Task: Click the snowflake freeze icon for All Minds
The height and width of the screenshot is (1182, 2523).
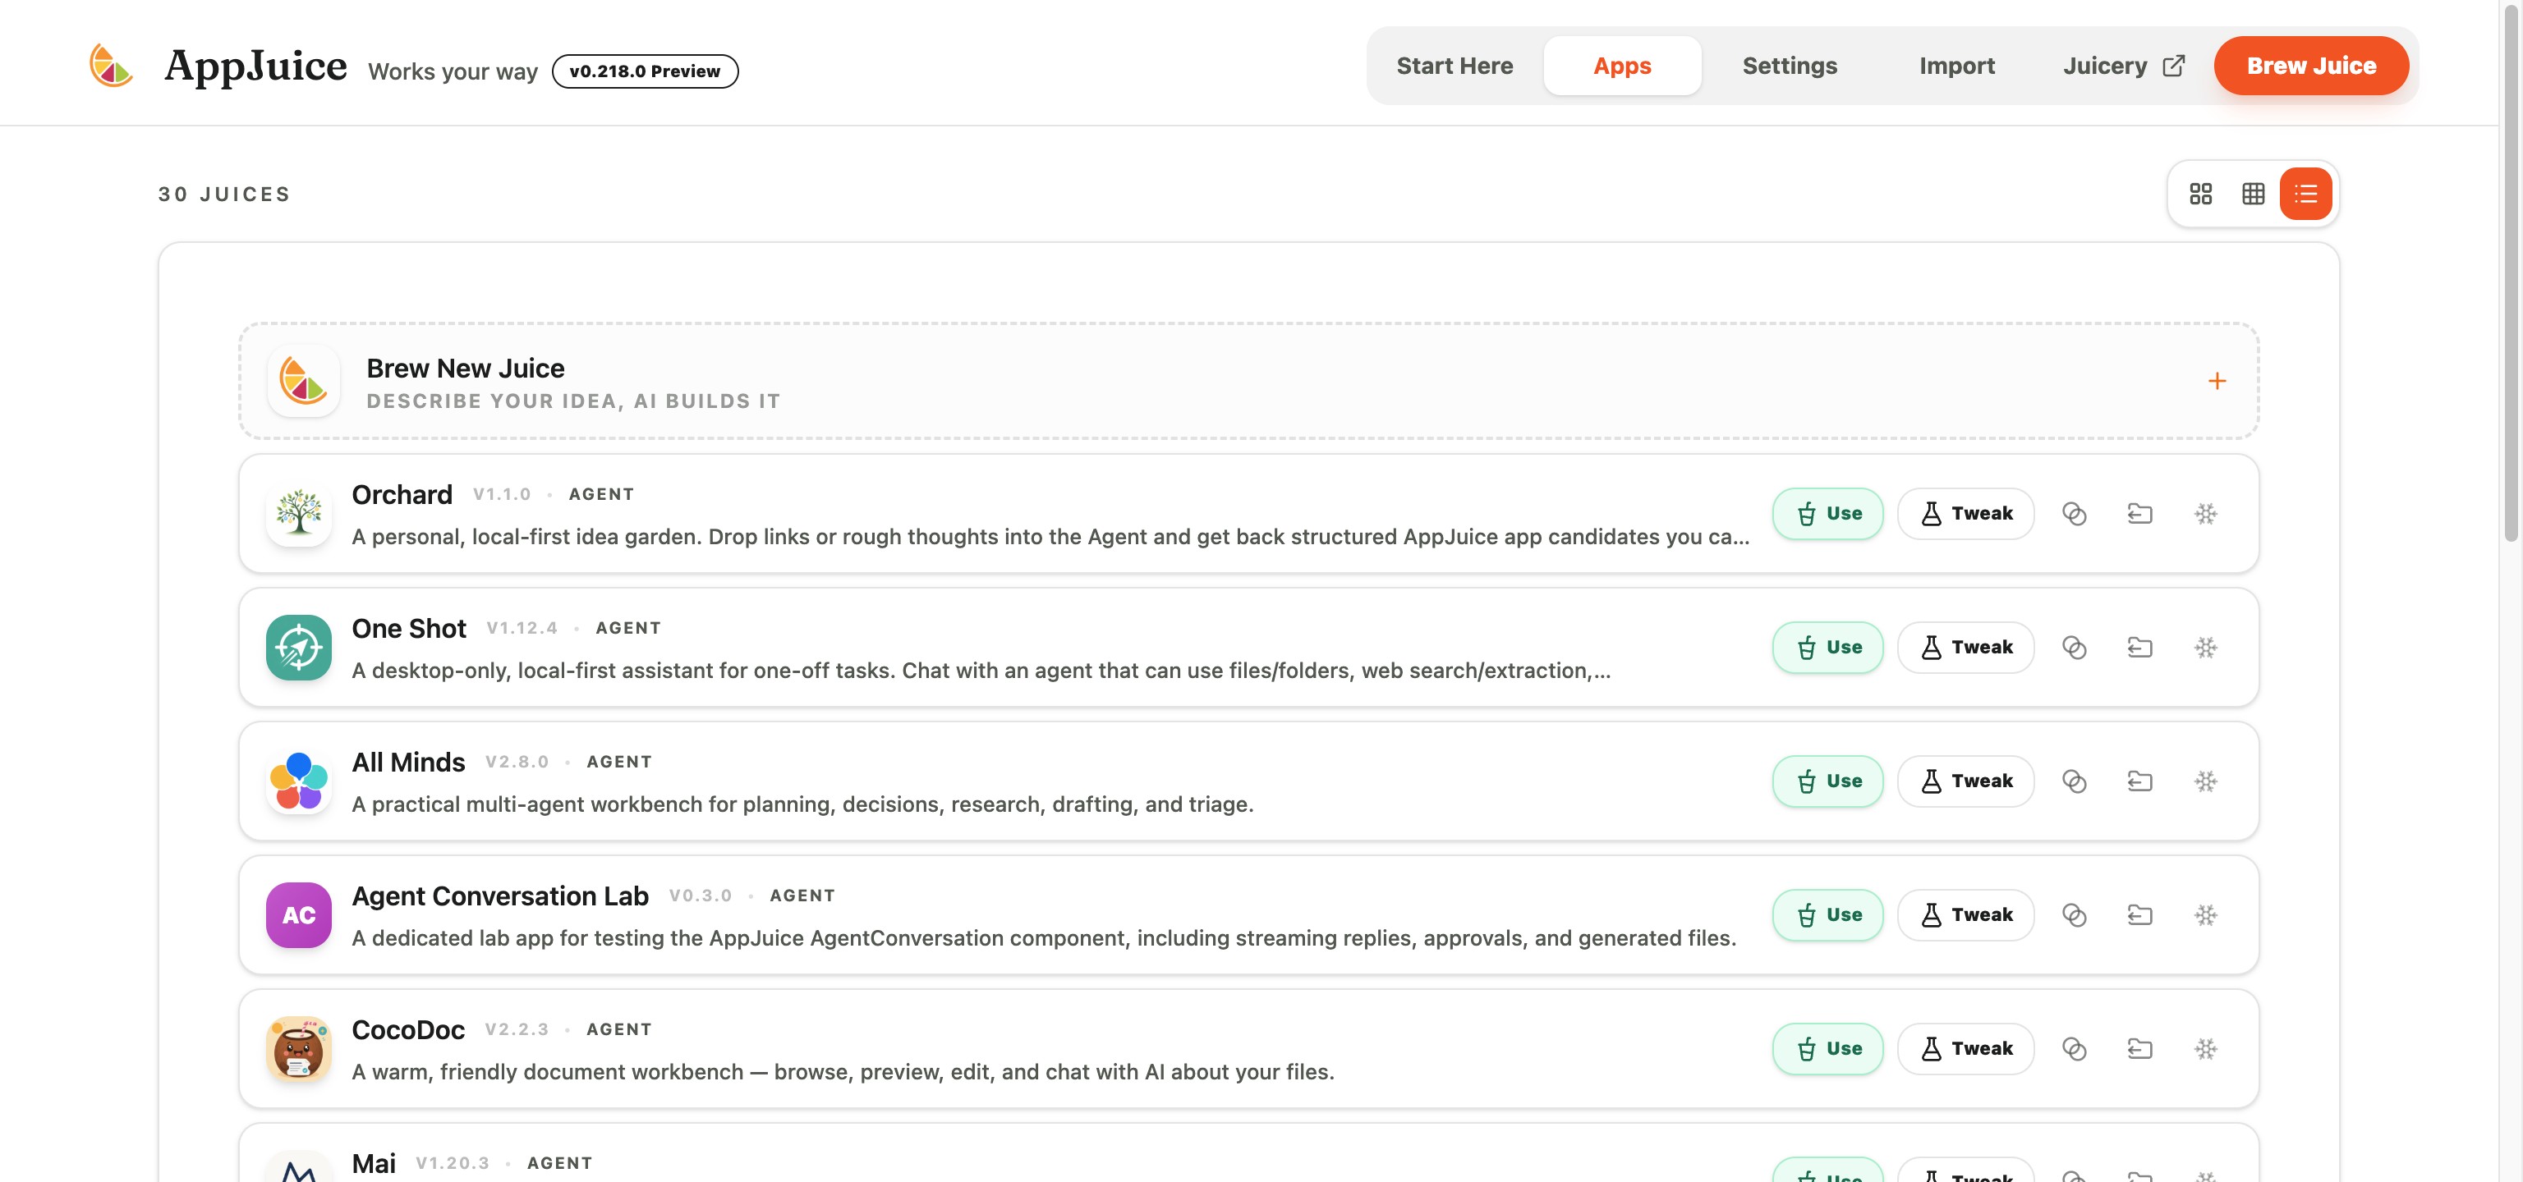Action: (2204, 781)
